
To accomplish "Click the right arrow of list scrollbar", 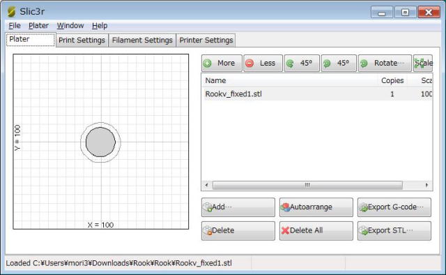I will [426, 185].
